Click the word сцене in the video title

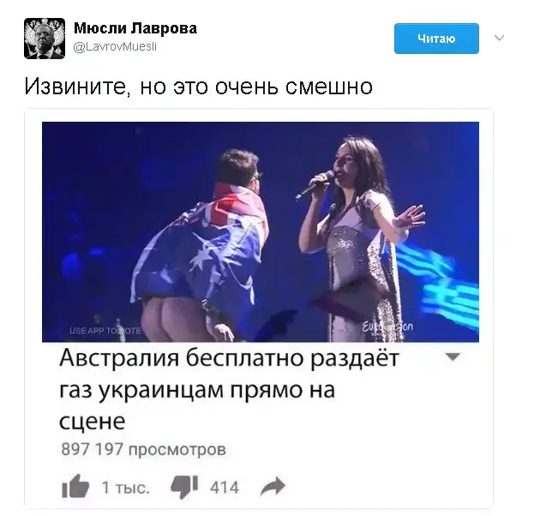(92, 422)
